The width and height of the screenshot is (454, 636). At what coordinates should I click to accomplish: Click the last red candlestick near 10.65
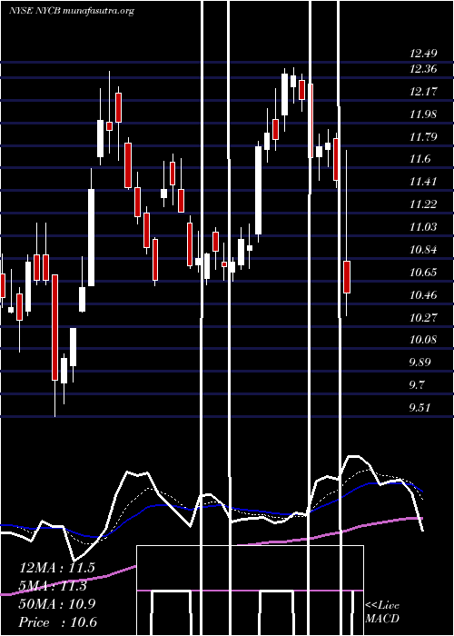347,277
